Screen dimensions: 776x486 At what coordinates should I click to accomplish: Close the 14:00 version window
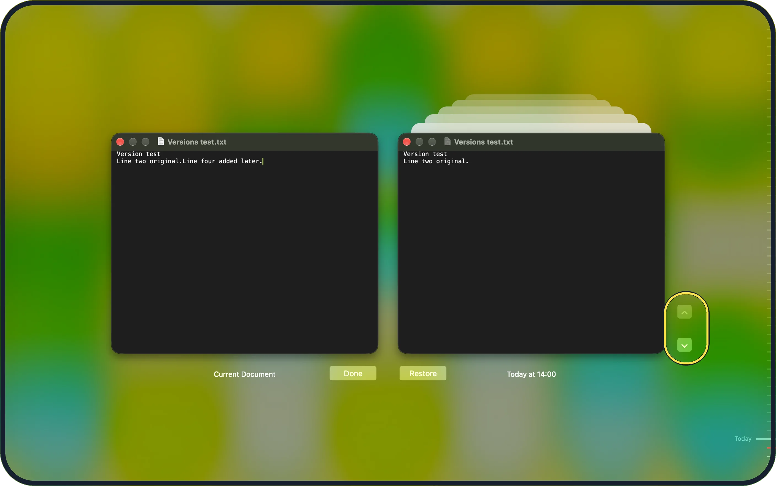pos(406,142)
